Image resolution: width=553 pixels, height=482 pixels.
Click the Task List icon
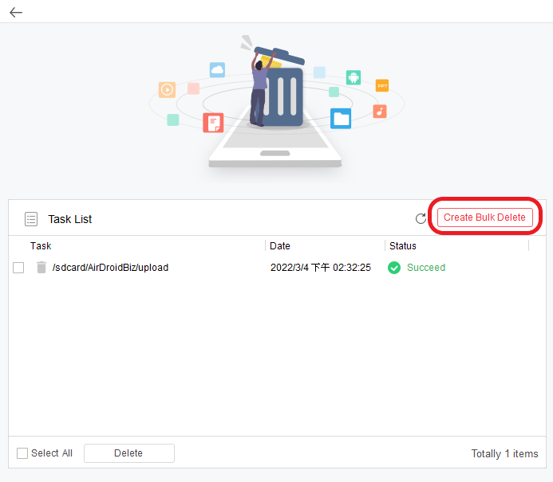(31, 219)
